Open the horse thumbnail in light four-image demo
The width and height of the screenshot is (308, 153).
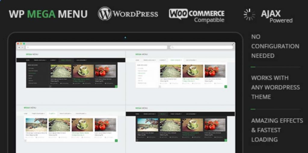pyautogui.click(x=36, y=125)
